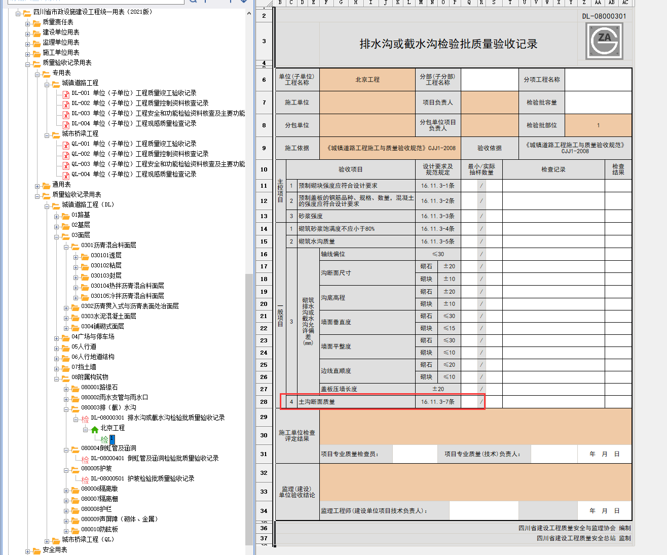Select 四川省市政设施建设工程统一用表（2021版） root item
667x555 pixels.
(93, 12)
